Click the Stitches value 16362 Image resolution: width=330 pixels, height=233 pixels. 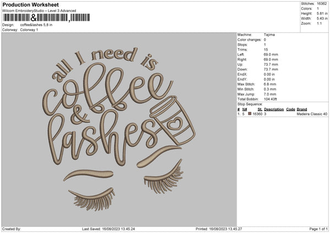click(x=321, y=4)
